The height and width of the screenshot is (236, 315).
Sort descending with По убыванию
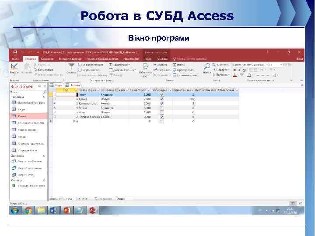click(x=88, y=70)
